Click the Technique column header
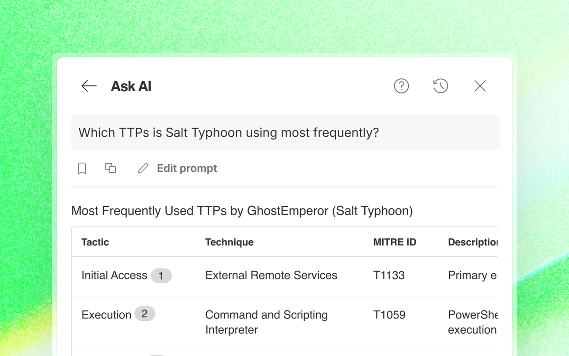The image size is (569, 356). (229, 242)
